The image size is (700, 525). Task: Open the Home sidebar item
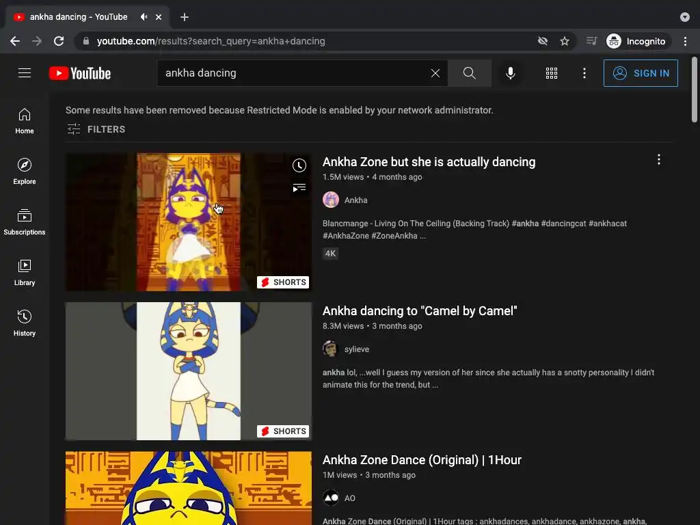coord(25,121)
